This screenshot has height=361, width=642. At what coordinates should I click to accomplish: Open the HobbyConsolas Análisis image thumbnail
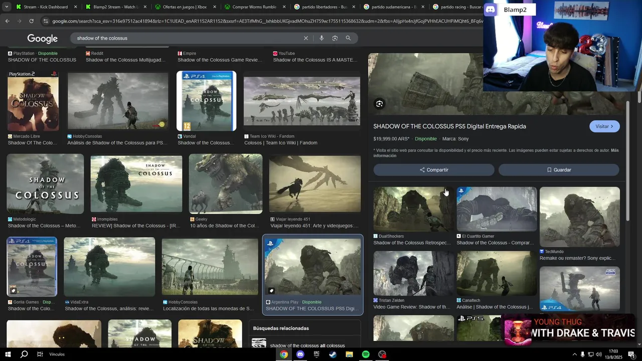118,101
